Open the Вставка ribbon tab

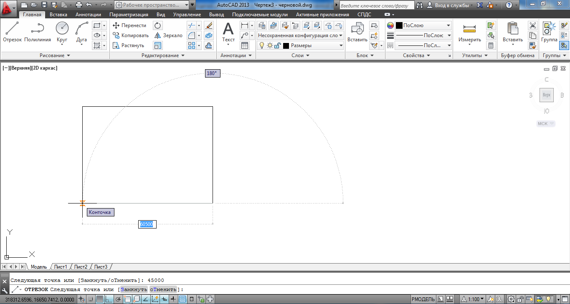[58, 14]
